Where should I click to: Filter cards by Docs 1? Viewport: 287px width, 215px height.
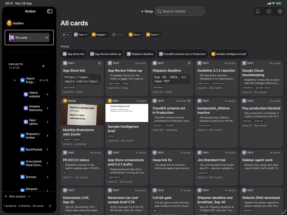[136, 35]
